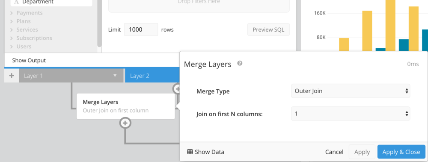Image resolution: width=428 pixels, height=162 pixels.
Task: Click the plus circle below Merge Layers step
Action: (x=125, y=123)
